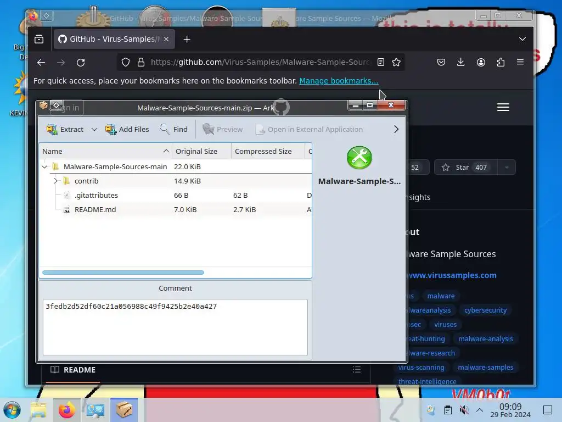Click the tracking protection shield icon

click(x=126, y=62)
